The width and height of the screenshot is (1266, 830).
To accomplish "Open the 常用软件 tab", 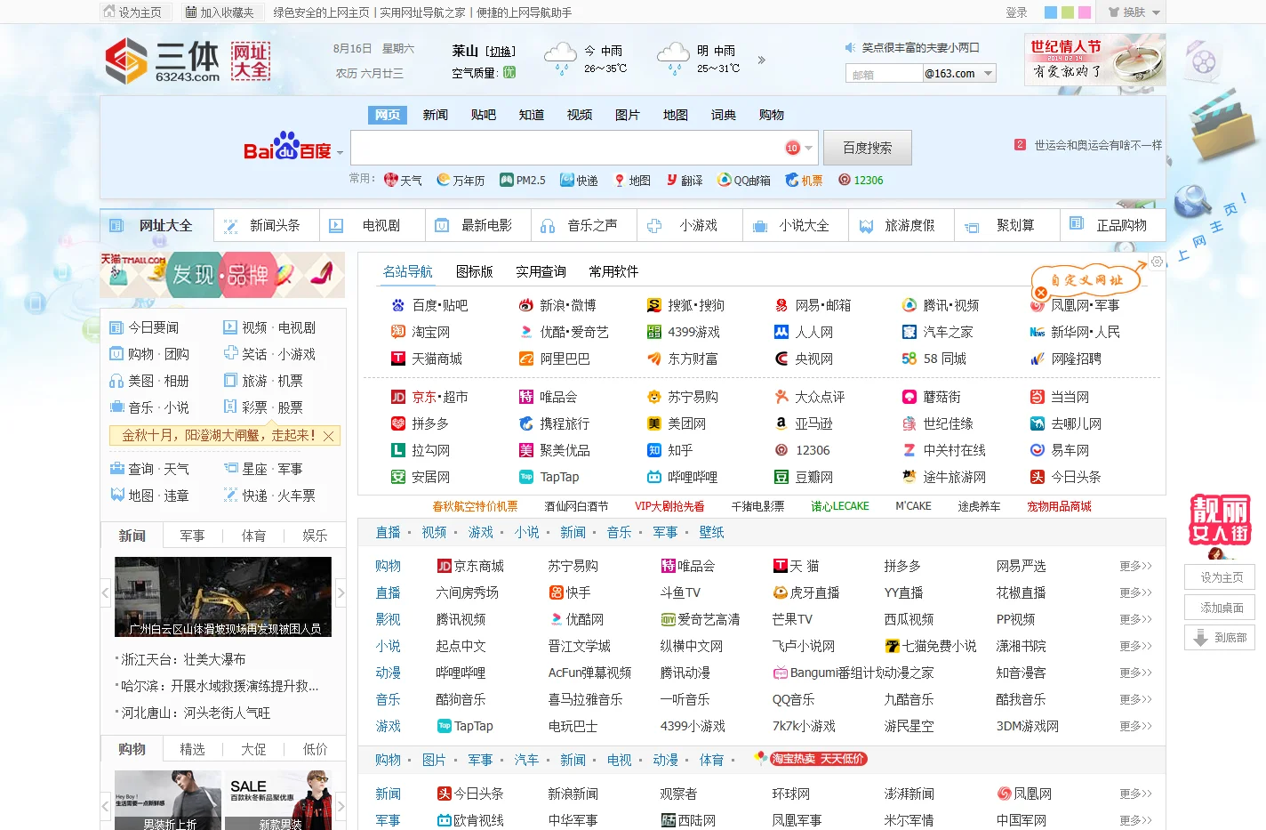I will (613, 271).
